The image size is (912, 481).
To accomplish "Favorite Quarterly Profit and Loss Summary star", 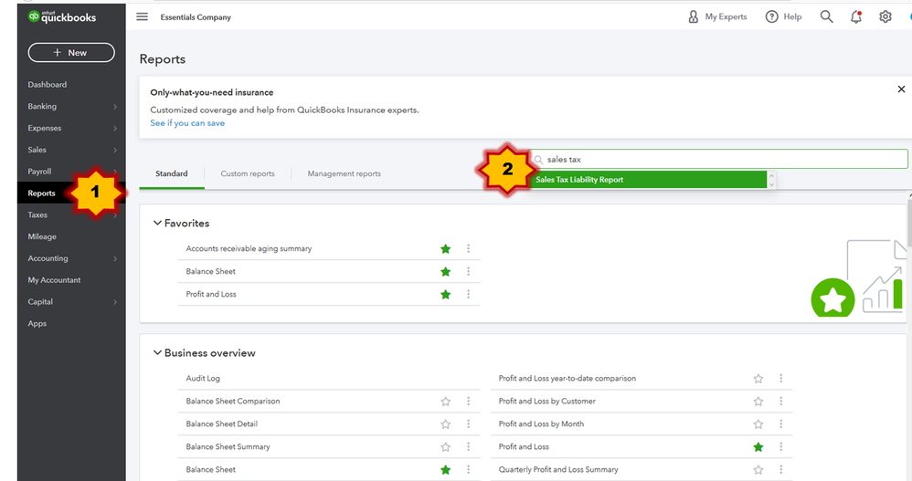I will [x=758, y=469].
